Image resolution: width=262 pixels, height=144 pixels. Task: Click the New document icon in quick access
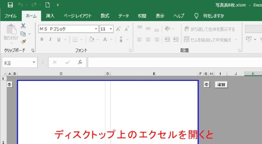point(47,5)
